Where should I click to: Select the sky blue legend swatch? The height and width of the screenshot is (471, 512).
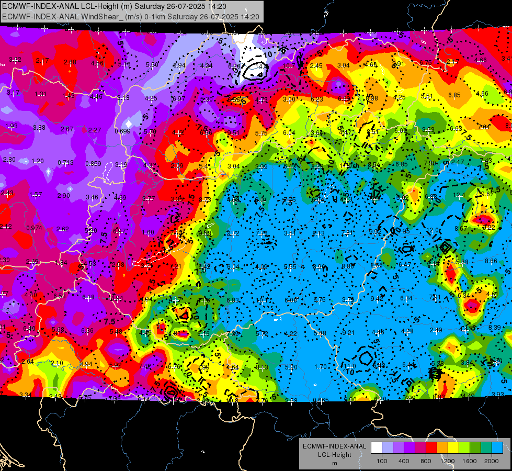coord(497,448)
